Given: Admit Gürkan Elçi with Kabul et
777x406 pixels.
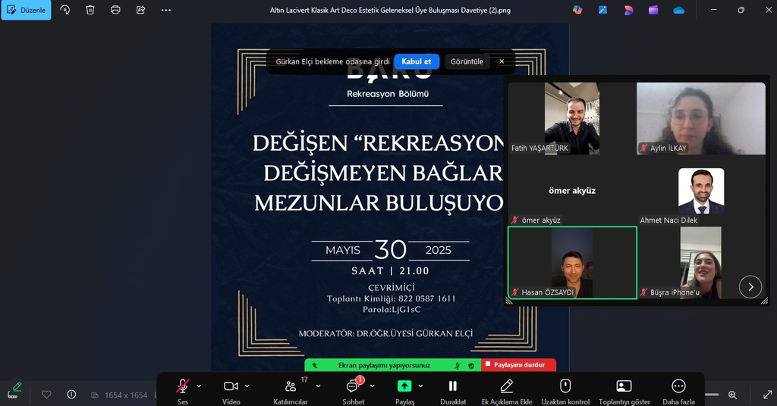Looking at the screenshot, I should coord(417,61).
